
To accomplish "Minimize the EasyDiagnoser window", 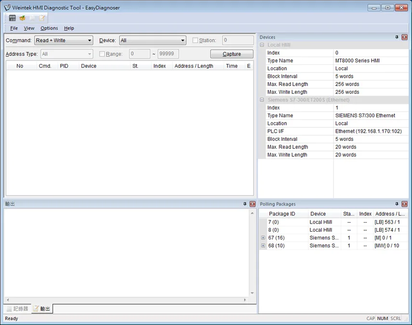I will click(x=374, y=8).
